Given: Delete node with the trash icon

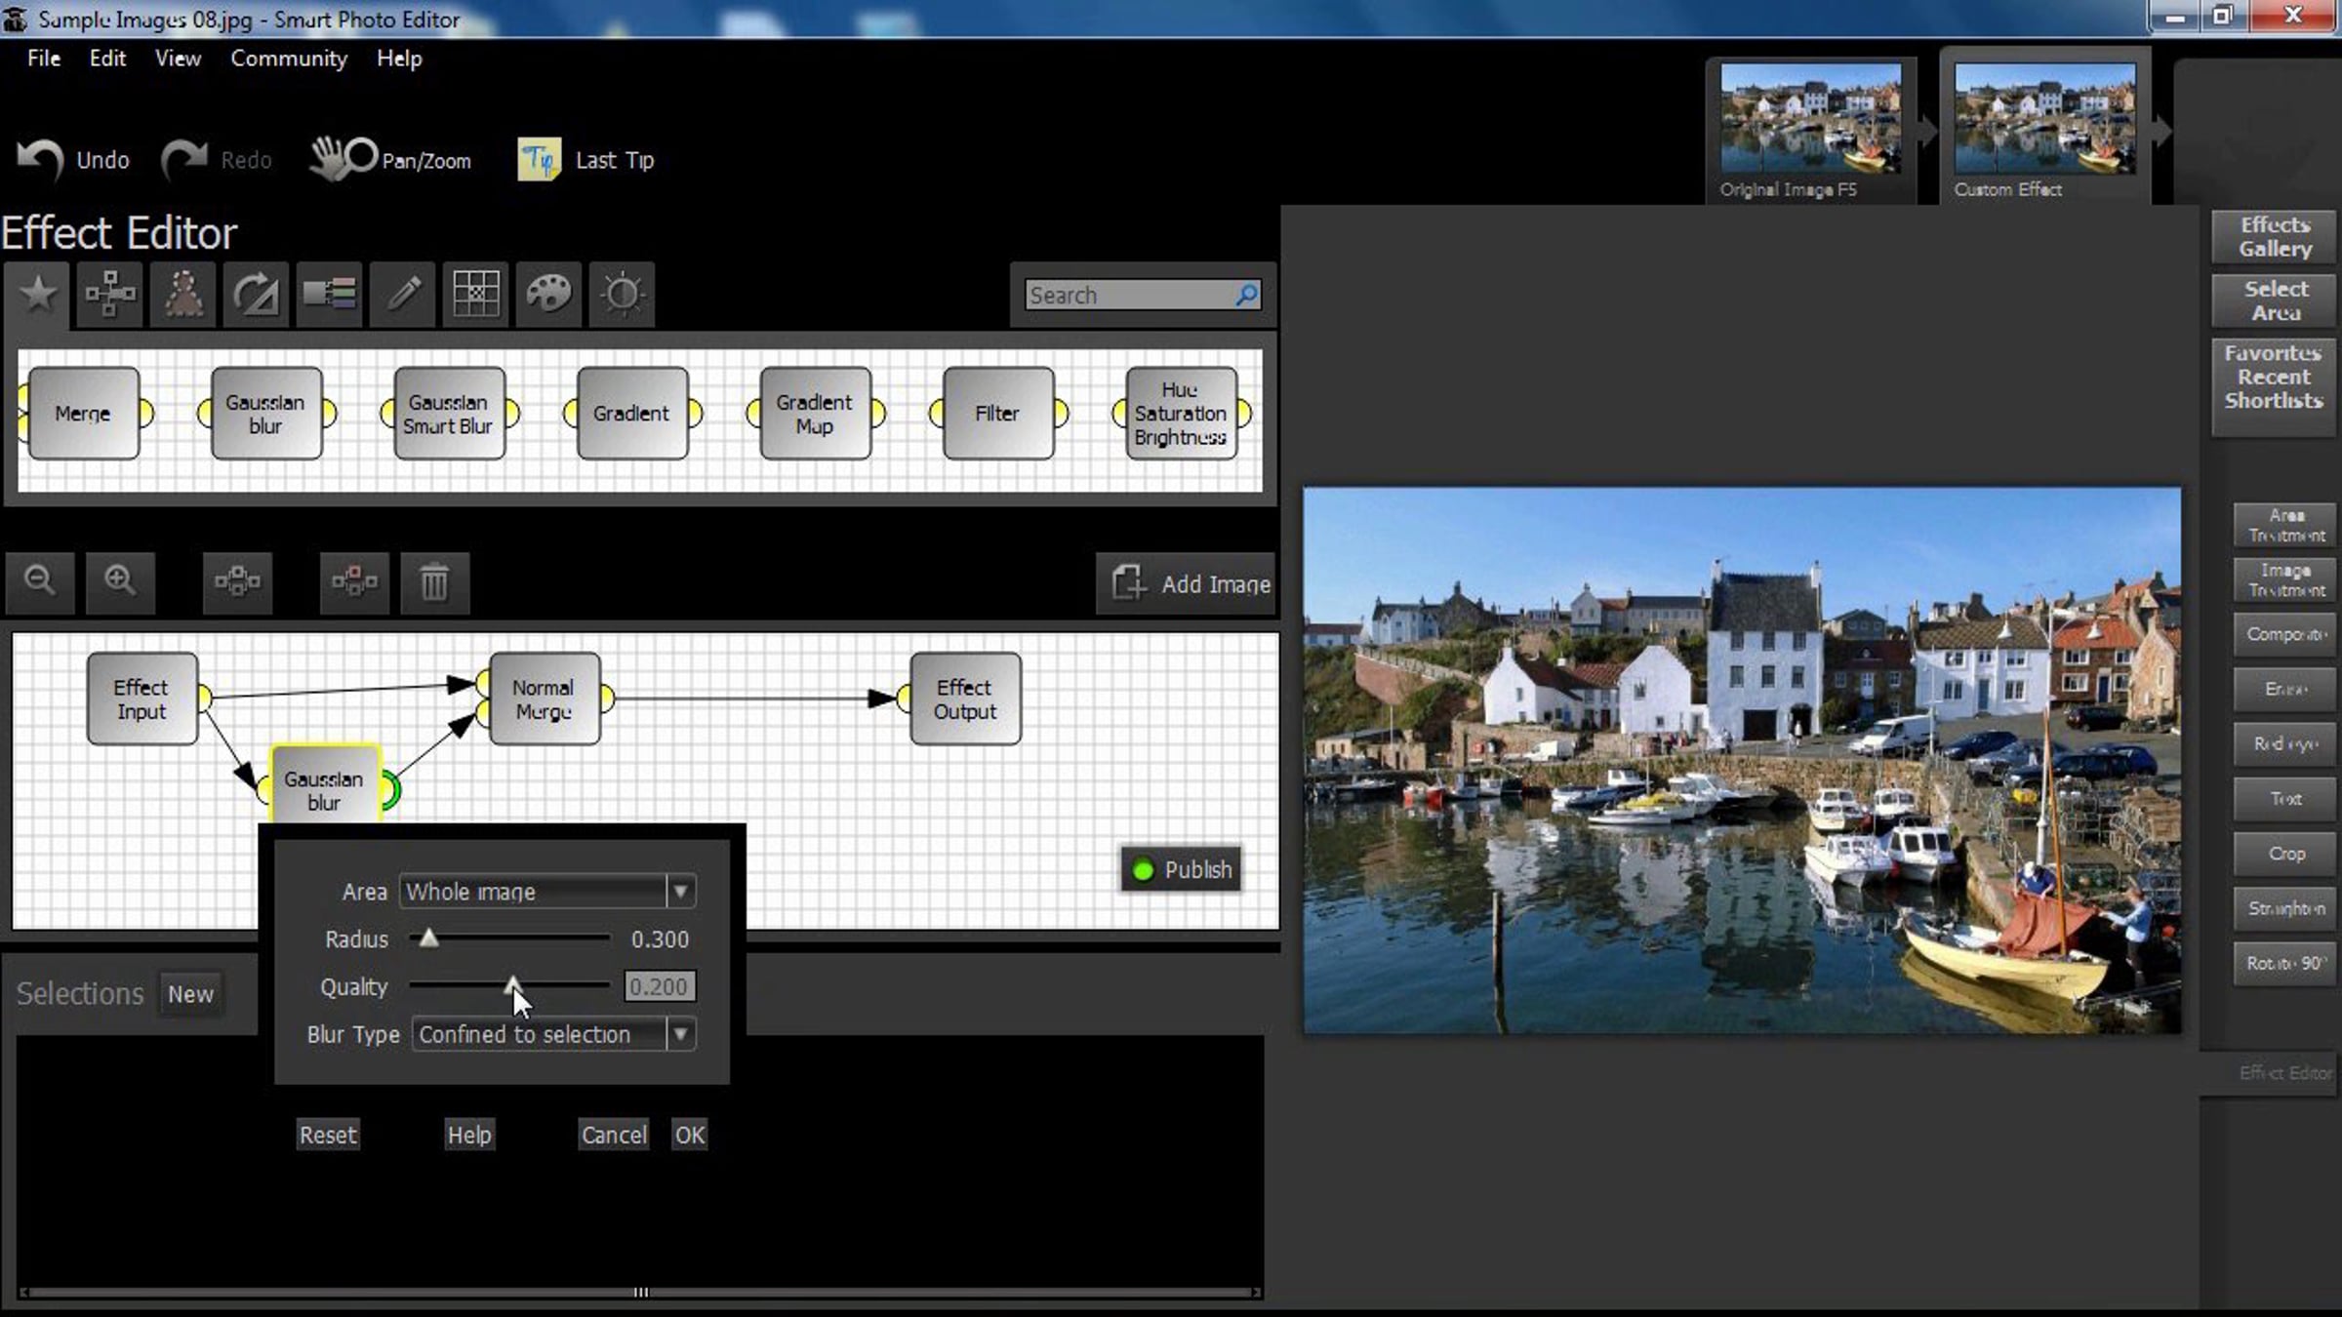Looking at the screenshot, I should tap(434, 583).
